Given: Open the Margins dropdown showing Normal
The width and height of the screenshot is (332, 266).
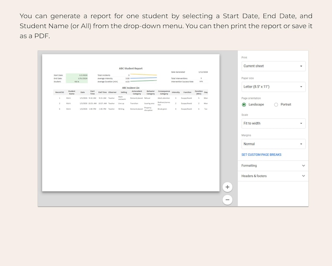Looking at the screenshot, I should pyautogui.click(x=273, y=144).
